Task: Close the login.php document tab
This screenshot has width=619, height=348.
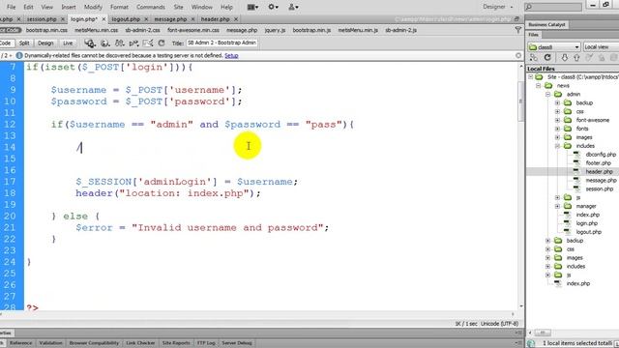Action: click(103, 19)
